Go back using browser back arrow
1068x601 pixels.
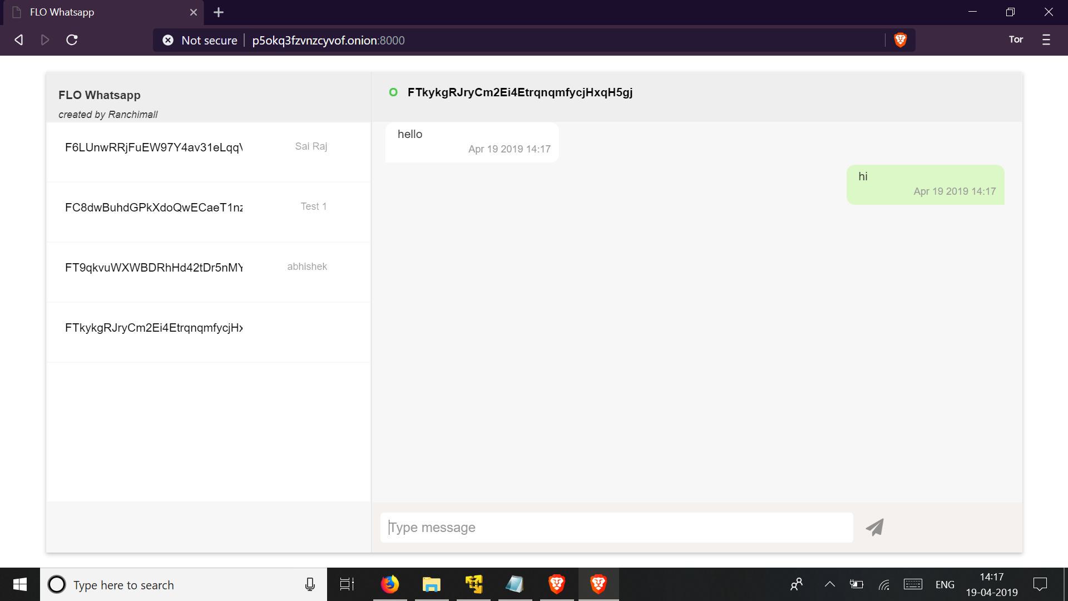tap(18, 40)
